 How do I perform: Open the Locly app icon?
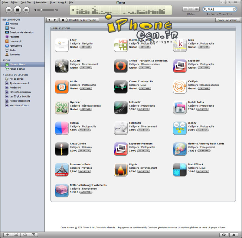[x=62, y=45]
